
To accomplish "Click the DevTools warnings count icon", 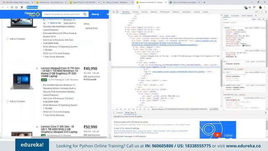I will [x=257, y=12].
